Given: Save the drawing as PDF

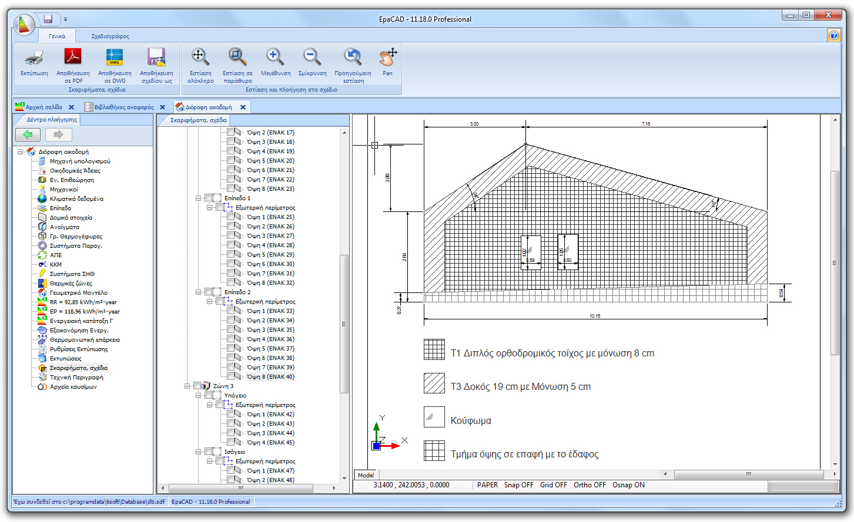Looking at the screenshot, I should tap(74, 62).
